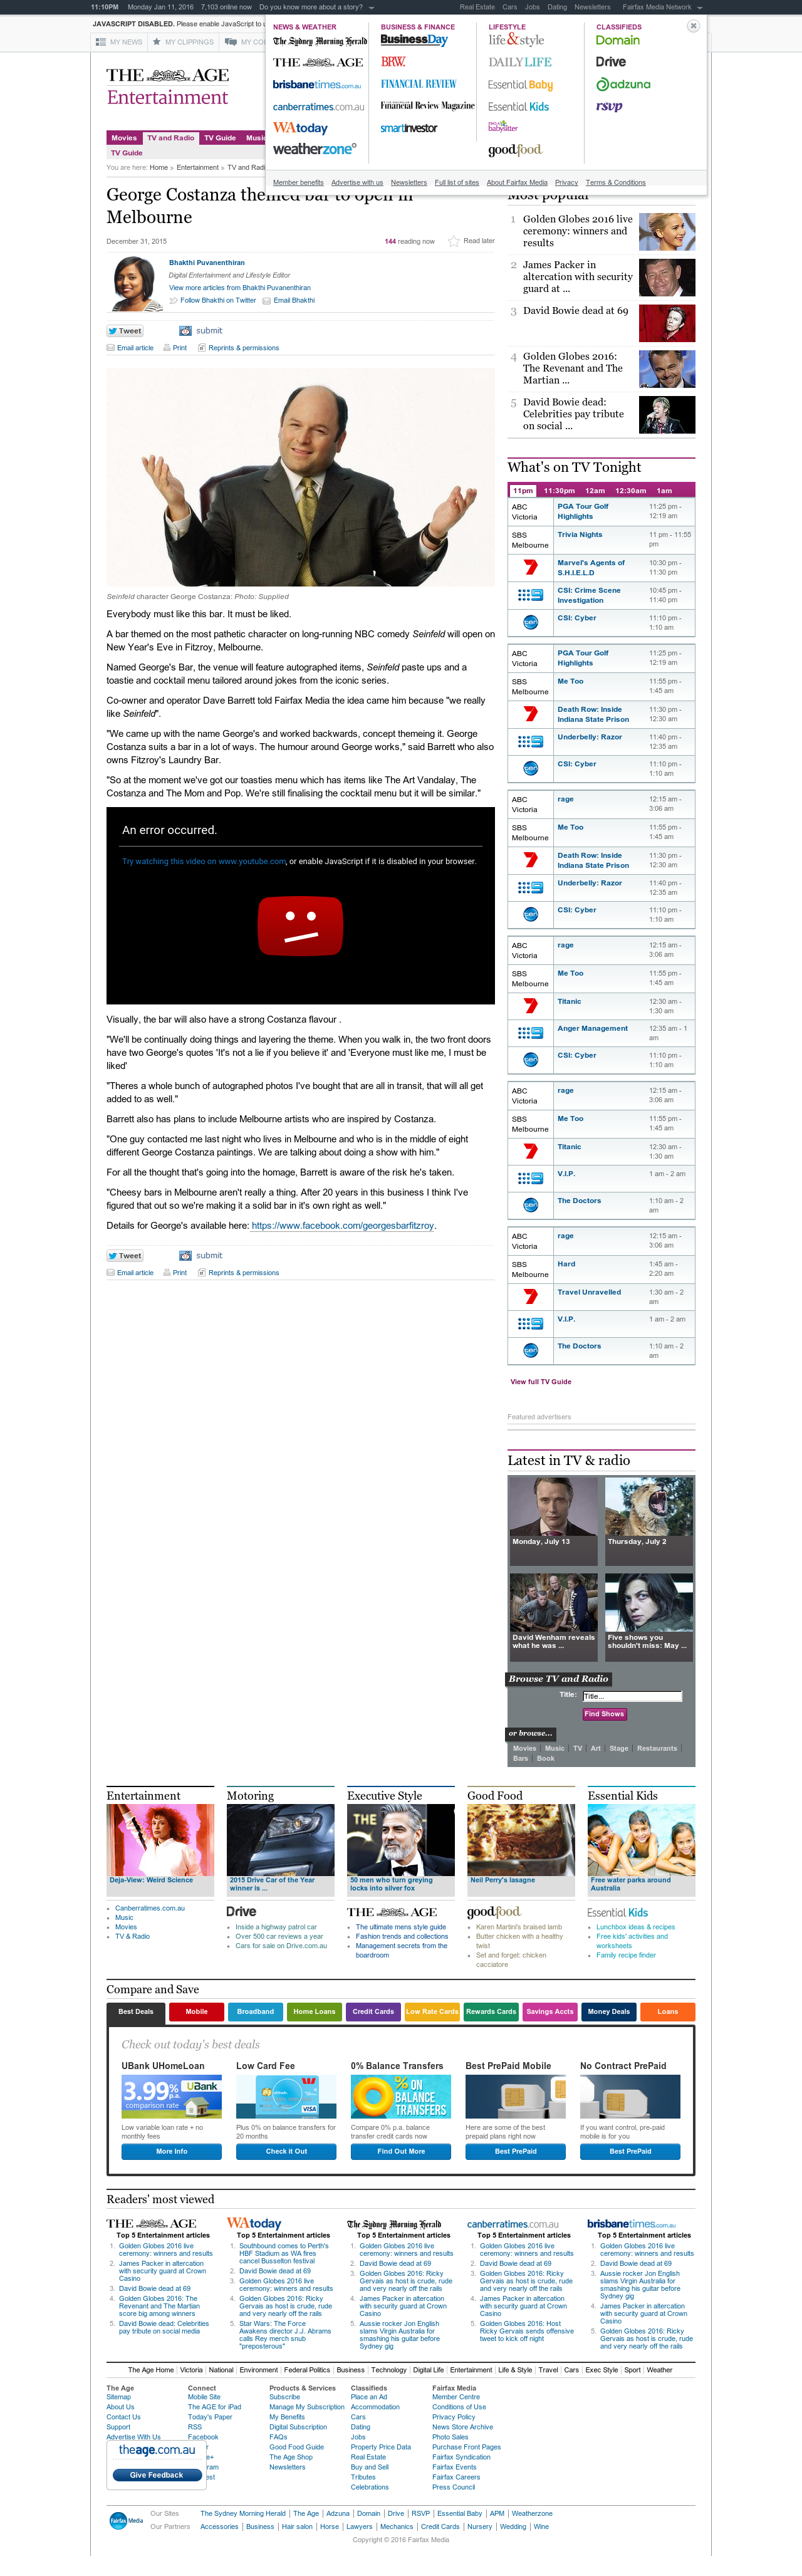Open the View full TV Guide link
This screenshot has height=2576, width=802.
(541, 1381)
